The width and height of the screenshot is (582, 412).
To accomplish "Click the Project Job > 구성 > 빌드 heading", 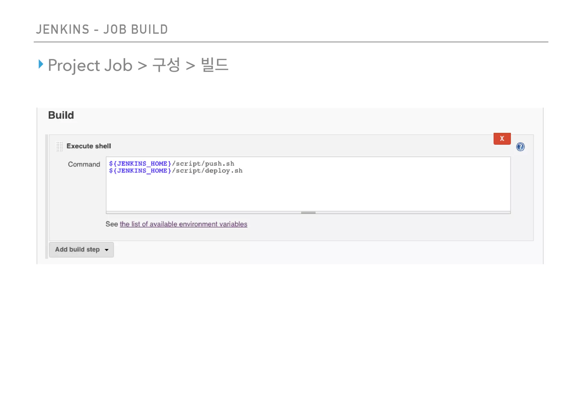I will 138,65.
